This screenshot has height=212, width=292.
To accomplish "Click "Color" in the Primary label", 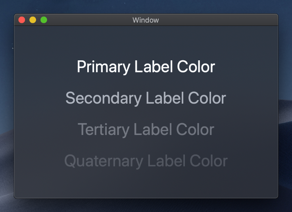I will tap(196, 67).
